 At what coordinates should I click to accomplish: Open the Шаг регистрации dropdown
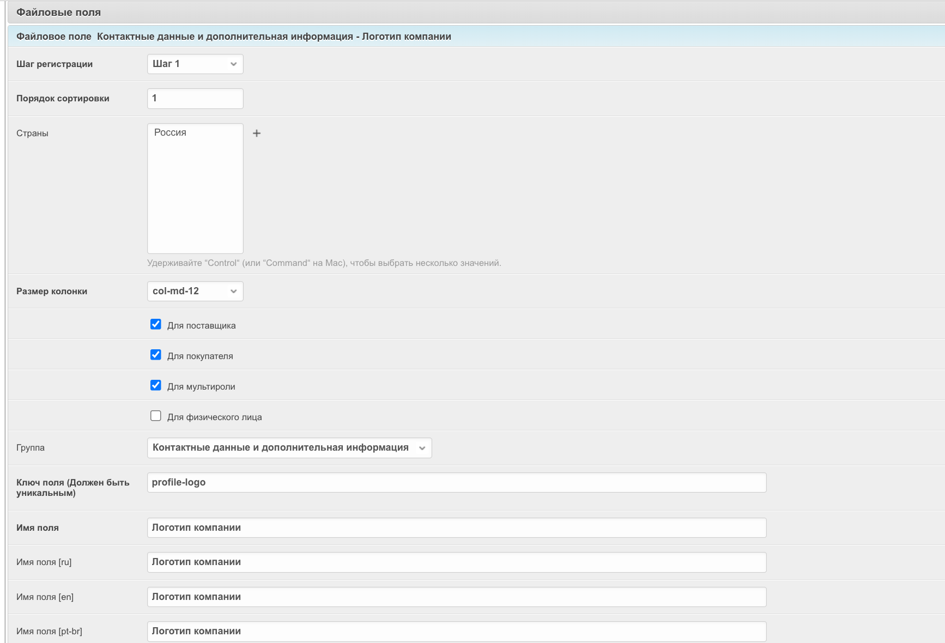[195, 64]
